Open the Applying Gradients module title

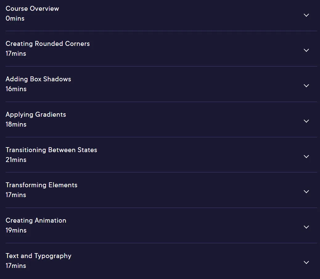tap(36, 115)
